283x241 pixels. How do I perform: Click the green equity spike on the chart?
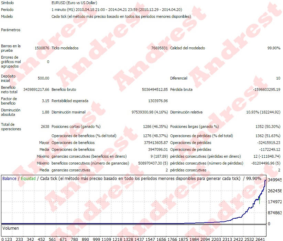(x=259, y=200)
